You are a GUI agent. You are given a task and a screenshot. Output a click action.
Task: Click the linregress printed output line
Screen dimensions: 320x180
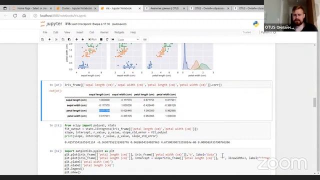pyautogui.click(x=147, y=142)
